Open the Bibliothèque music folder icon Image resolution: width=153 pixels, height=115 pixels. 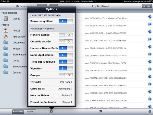[x=6, y=54]
